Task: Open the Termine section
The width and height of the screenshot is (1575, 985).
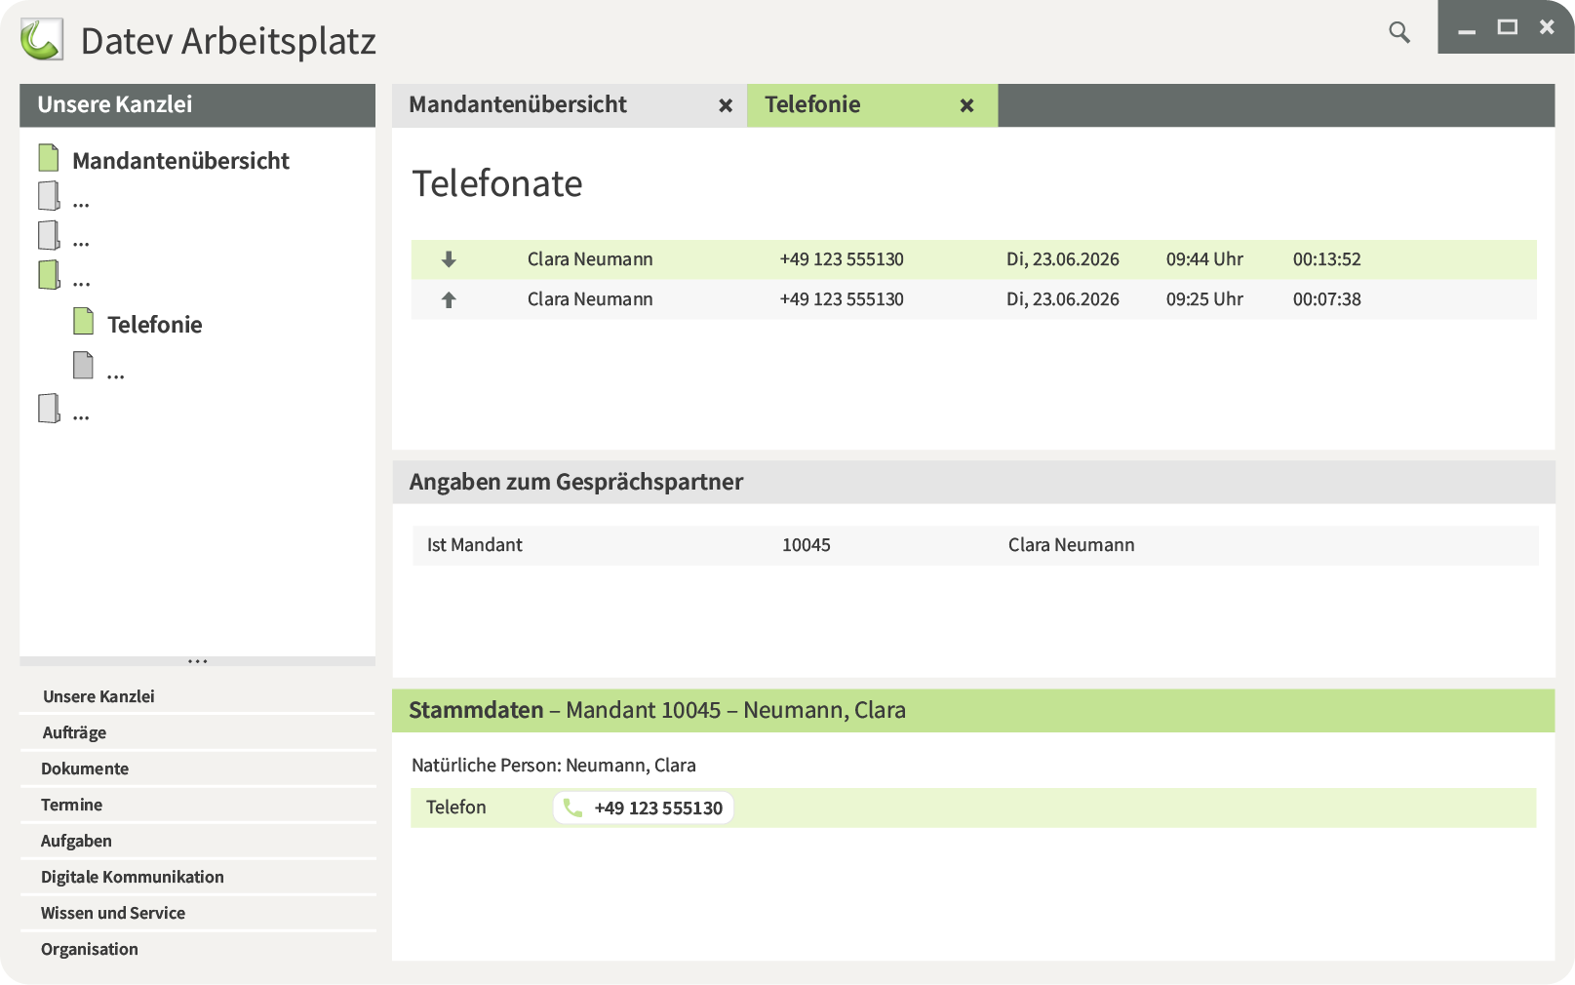Action: coord(71,805)
